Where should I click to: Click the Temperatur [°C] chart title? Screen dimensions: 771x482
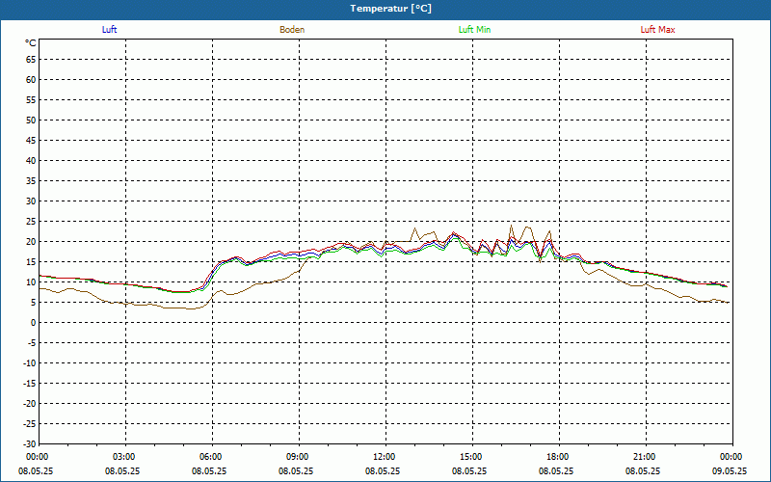pos(391,9)
